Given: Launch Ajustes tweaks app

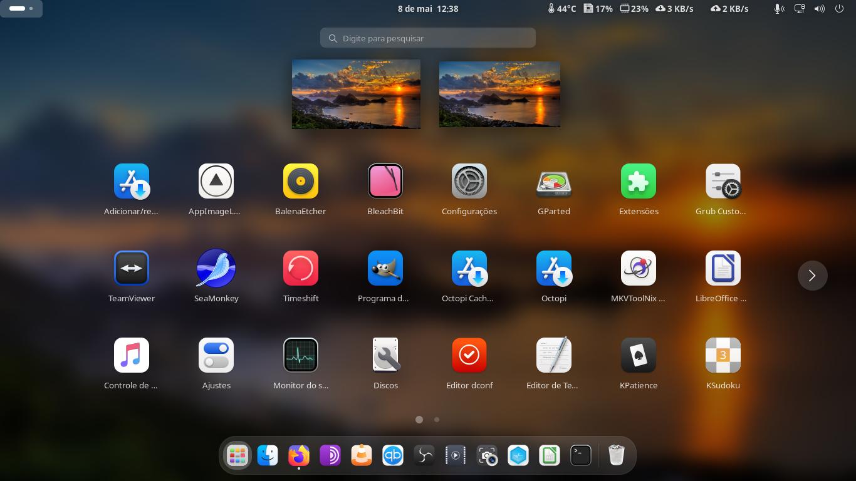Looking at the screenshot, I should (216, 355).
